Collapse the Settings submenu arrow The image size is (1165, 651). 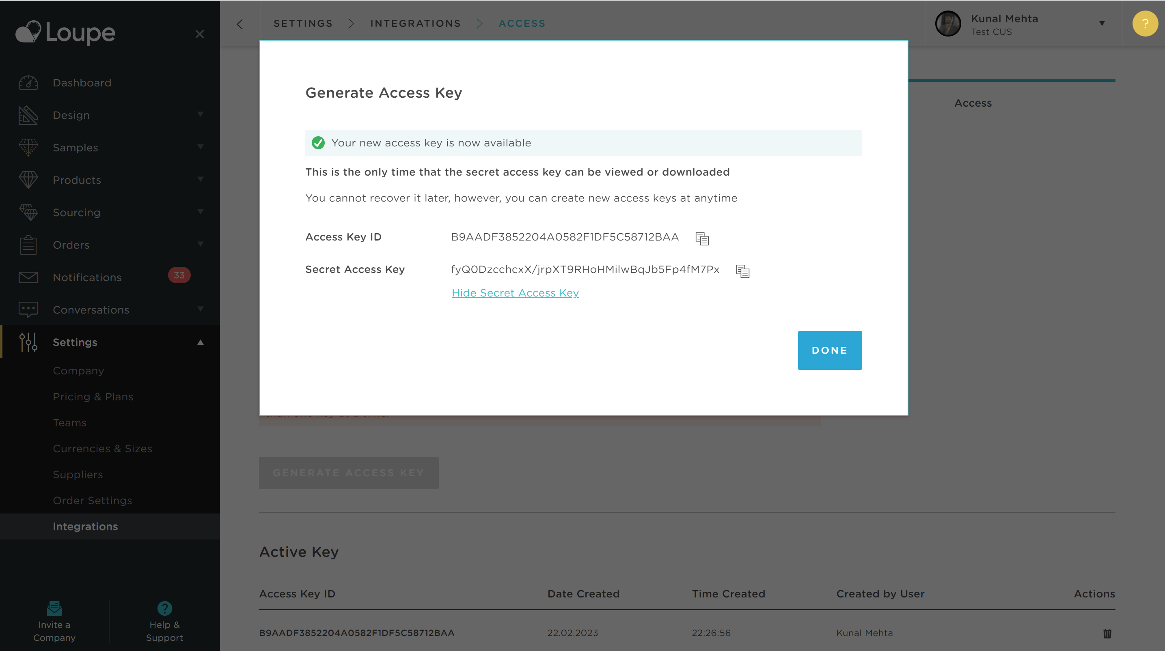(x=201, y=342)
